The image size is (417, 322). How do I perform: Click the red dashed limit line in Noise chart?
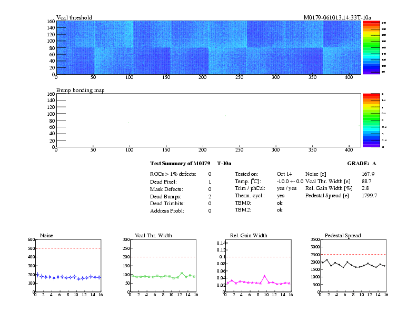67,248
